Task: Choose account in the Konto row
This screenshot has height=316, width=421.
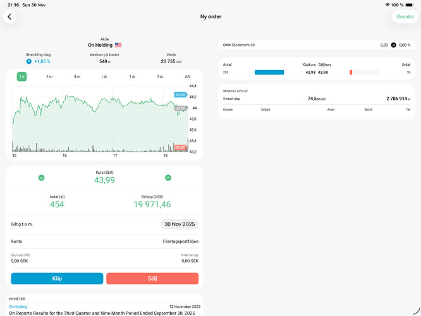Action: point(104,241)
